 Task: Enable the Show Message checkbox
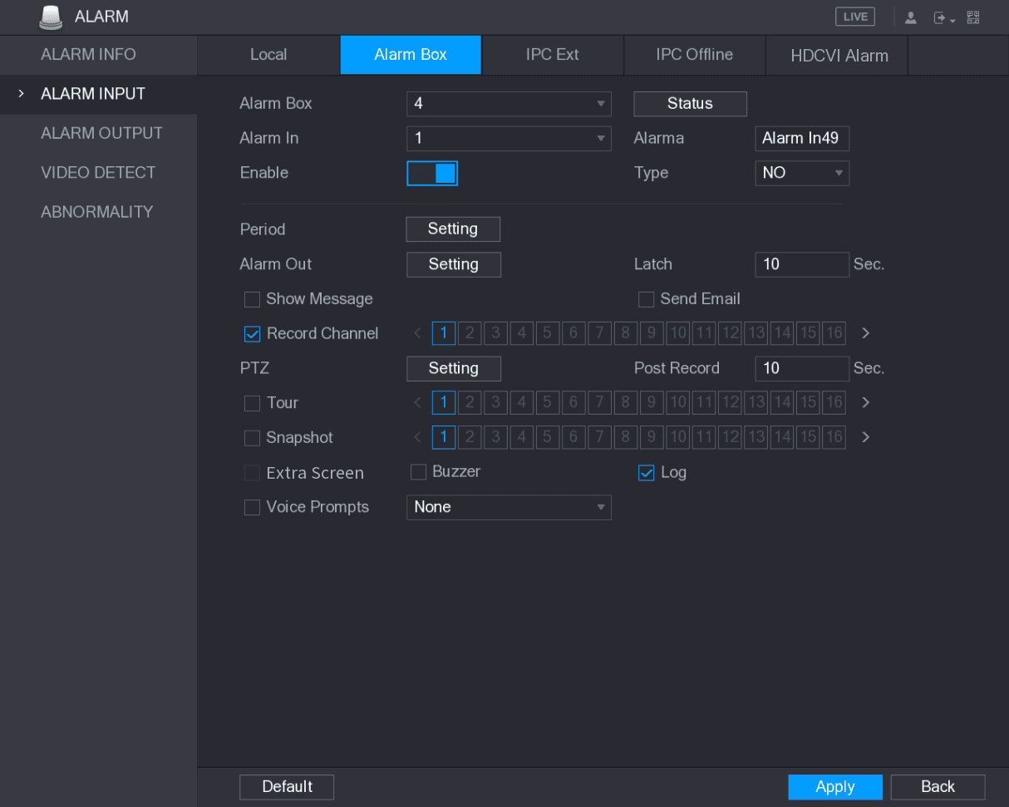[x=253, y=299]
